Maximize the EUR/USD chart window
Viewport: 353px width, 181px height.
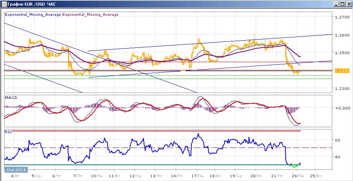[x=342, y=4]
